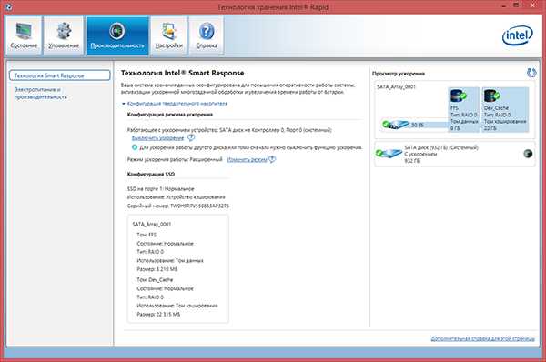The height and width of the screenshot is (362, 546).
Task: Select the FFS volume icon
Action: point(458,96)
